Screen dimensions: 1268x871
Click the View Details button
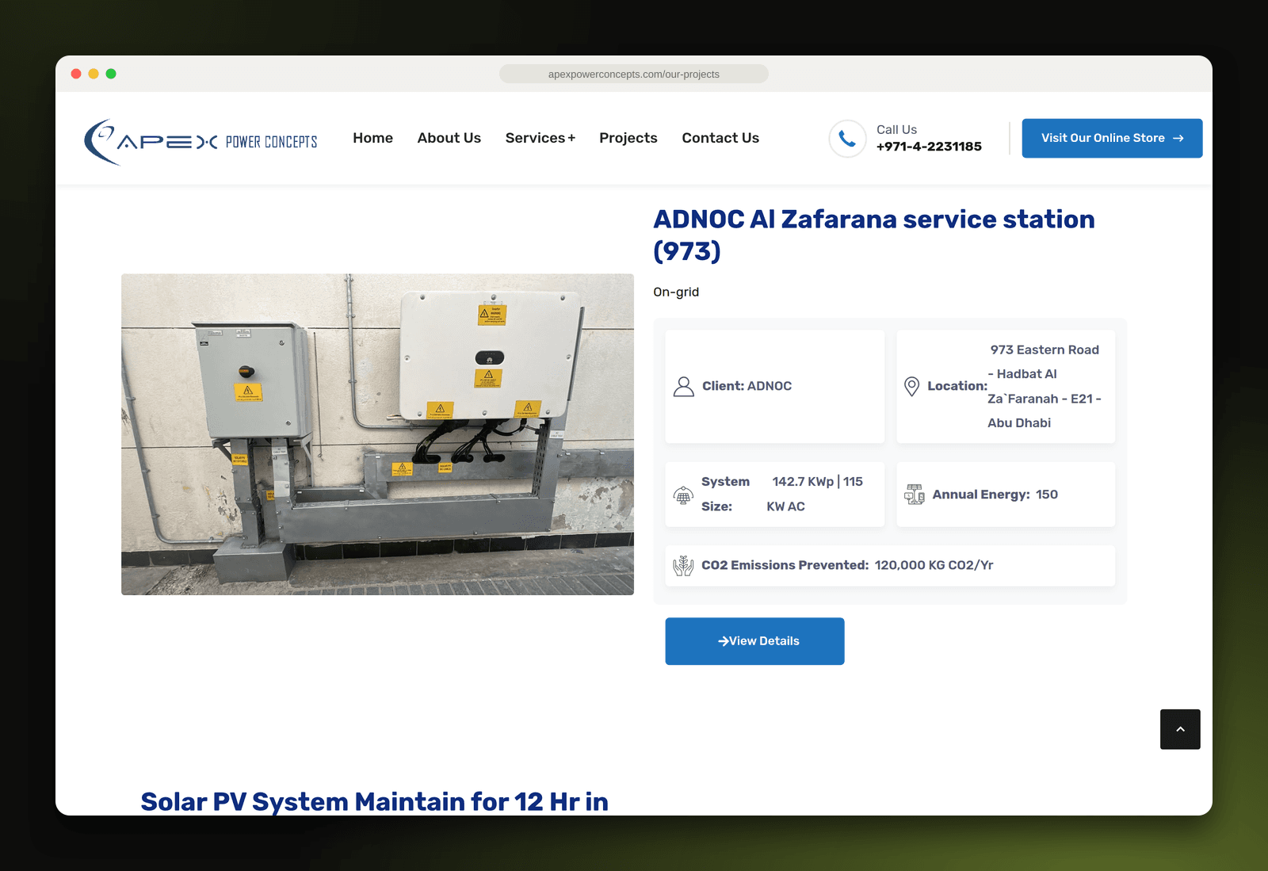[754, 641]
